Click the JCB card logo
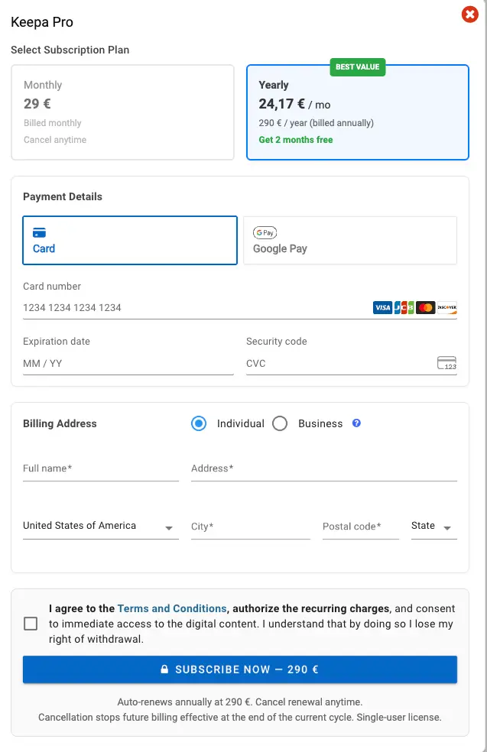The width and height of the screenshot is (487, 752). point(404,308)
